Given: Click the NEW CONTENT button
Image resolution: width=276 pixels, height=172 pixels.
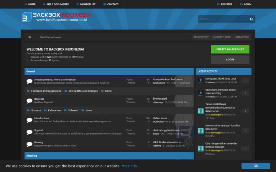Looking at the screenshot, I should tap(201, 37).
